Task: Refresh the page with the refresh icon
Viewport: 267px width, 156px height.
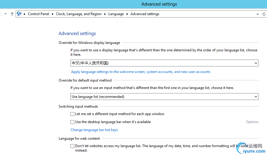Action: 264,14
